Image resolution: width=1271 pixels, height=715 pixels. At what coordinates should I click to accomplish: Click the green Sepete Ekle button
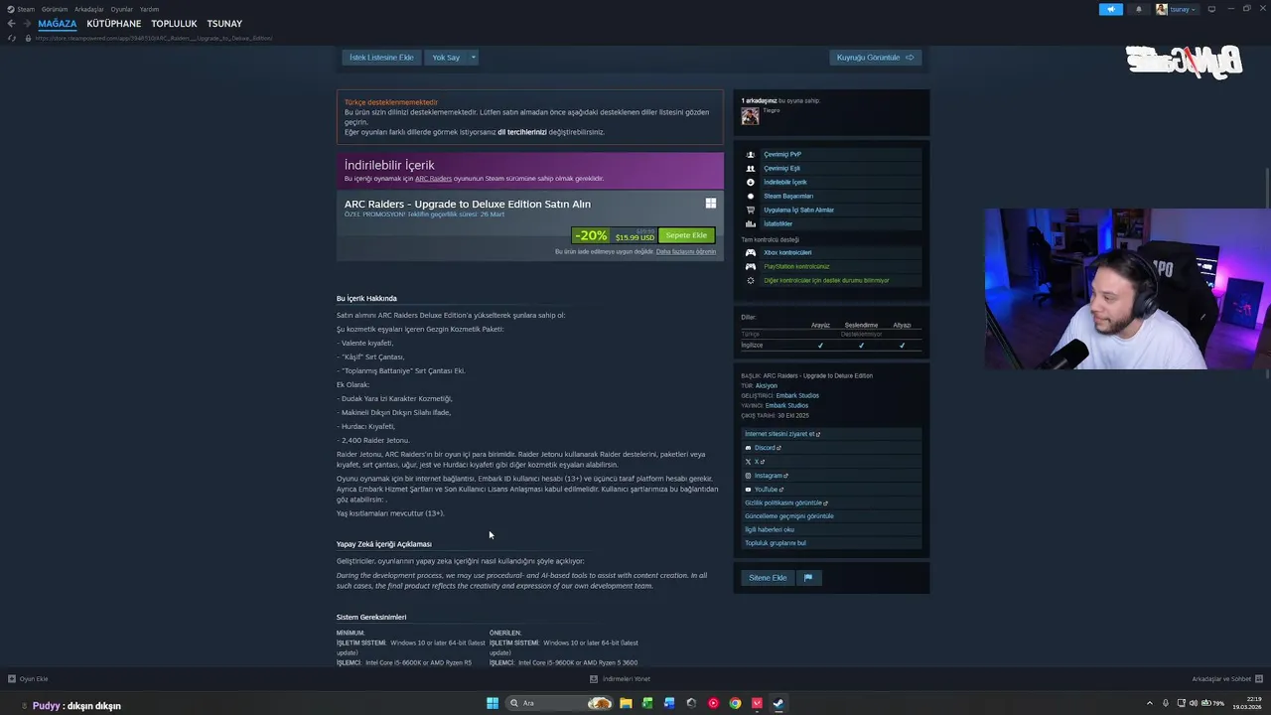tap(686, 235)
